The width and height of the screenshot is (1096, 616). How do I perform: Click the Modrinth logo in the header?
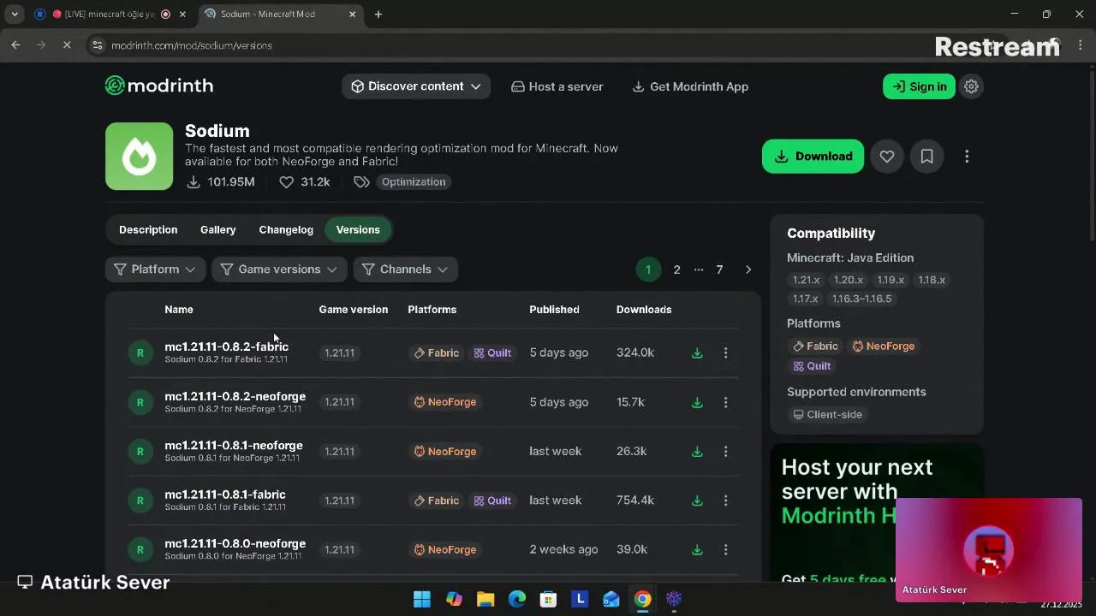coord(159,86)
